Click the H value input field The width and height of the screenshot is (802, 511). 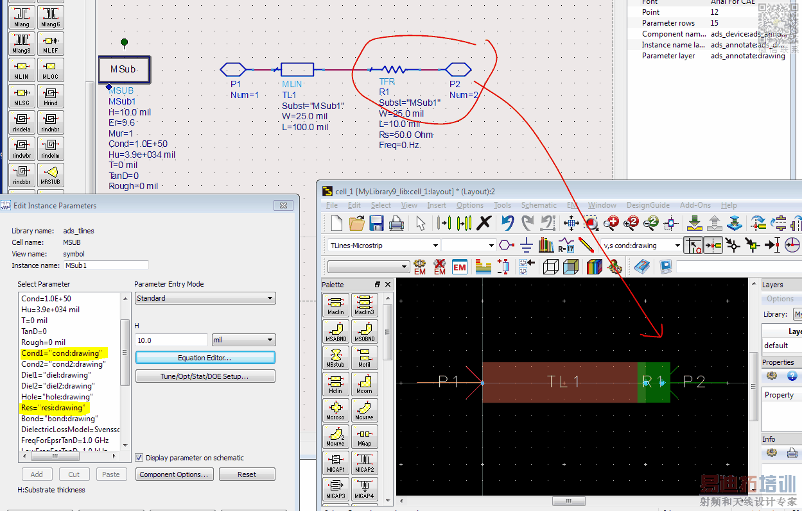(x=171, y=340)
